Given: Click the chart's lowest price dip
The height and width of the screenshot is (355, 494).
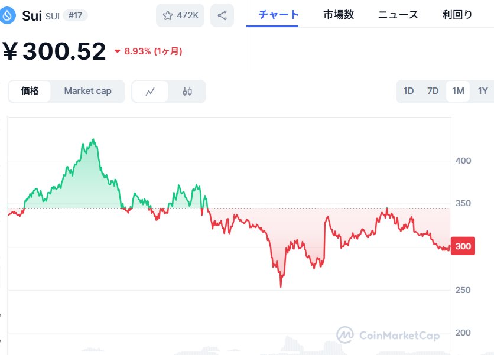Looking at the screenshot, I should pyautogui.click(x=281, y=286).
